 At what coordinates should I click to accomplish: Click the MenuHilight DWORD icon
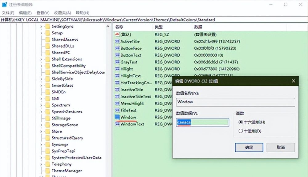(117, 103)
